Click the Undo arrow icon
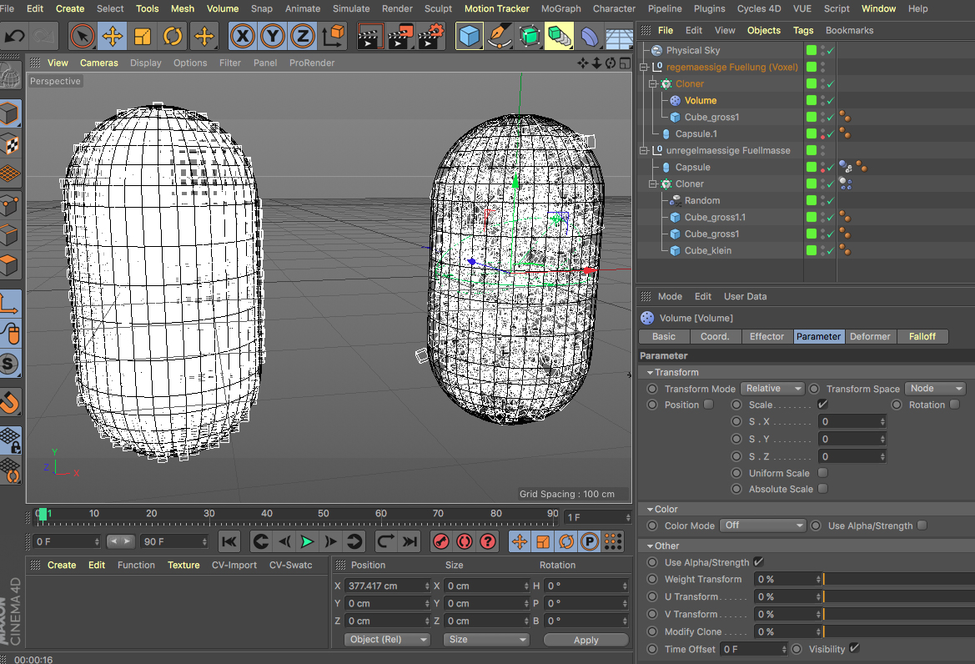Screen dimensions: 975x664 coord(15,36)
